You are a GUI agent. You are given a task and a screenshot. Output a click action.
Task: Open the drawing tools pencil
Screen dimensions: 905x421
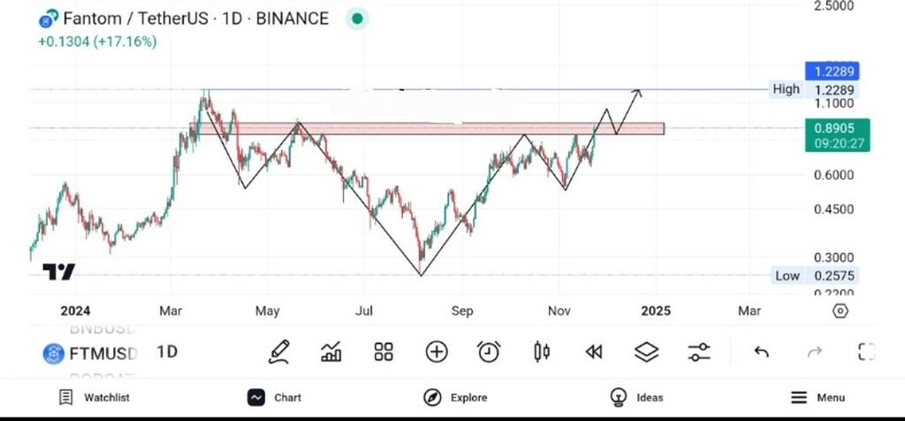coord(279,352)
